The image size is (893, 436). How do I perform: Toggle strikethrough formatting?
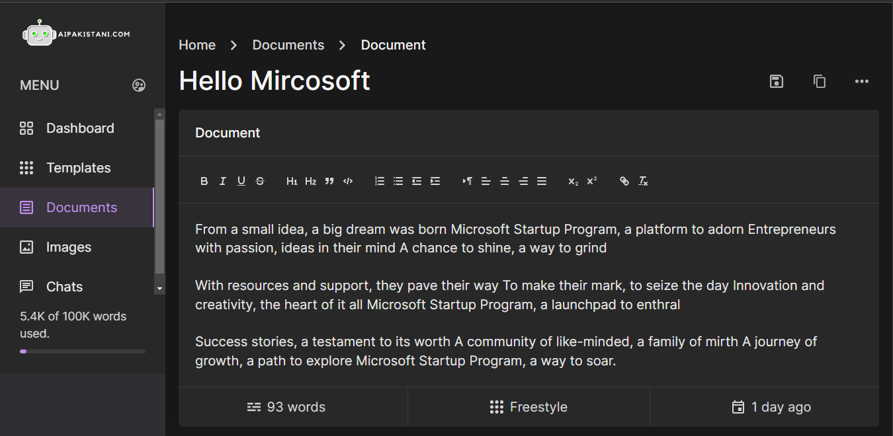(x=260, y=181)
